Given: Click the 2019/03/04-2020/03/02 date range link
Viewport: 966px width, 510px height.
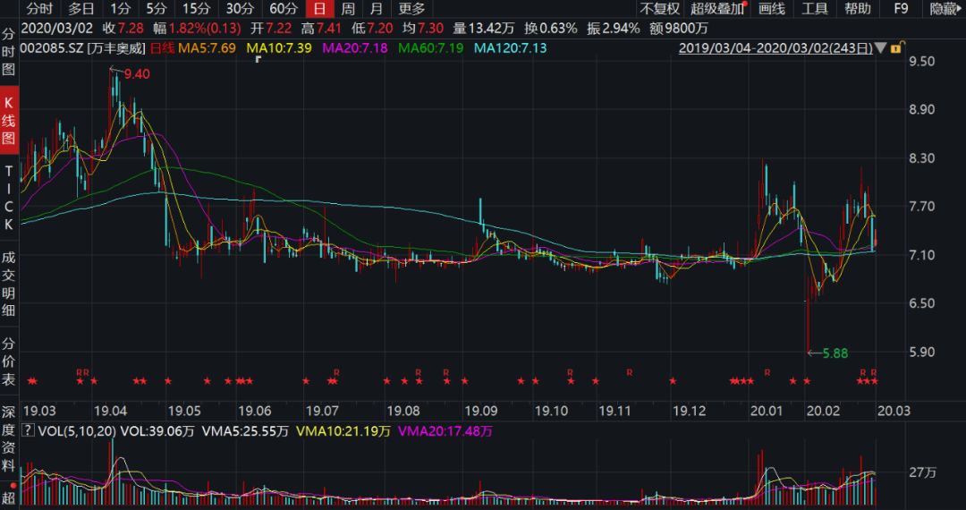Looking at the screenshot, I should coord(775,47).
